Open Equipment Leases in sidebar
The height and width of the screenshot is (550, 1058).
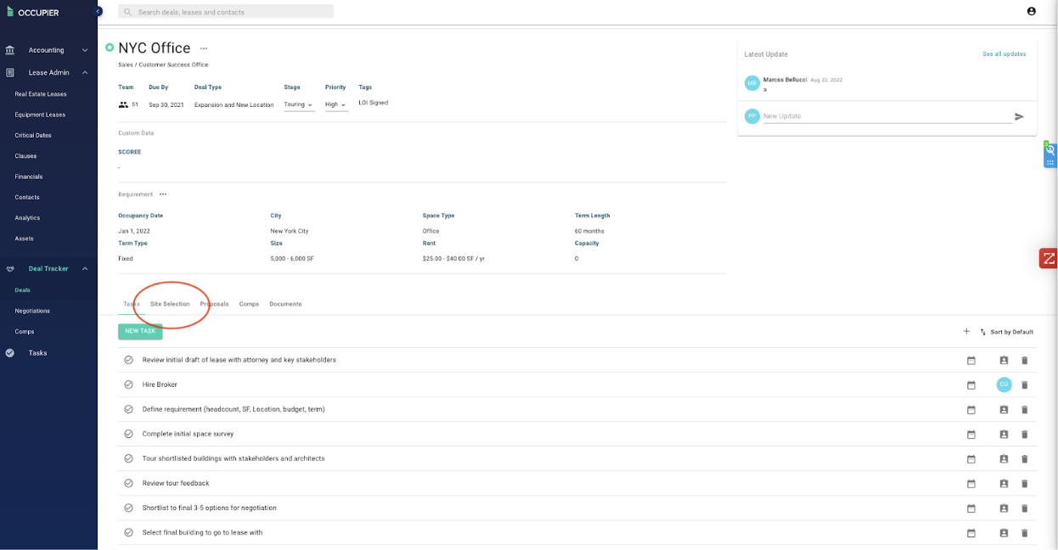point(40,115)
